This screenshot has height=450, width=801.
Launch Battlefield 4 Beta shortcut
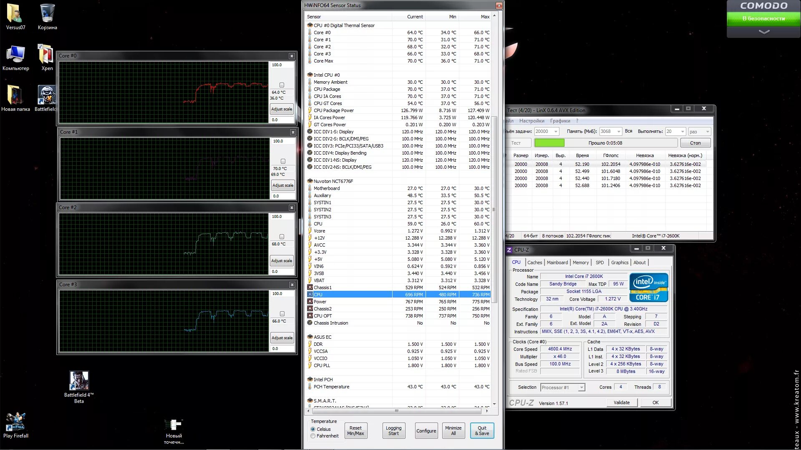pyautogui.click(x=79, y=381)
